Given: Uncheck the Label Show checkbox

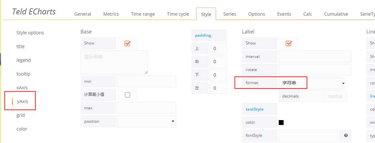Looking at the screenshot, I should [x=289, y=44].
